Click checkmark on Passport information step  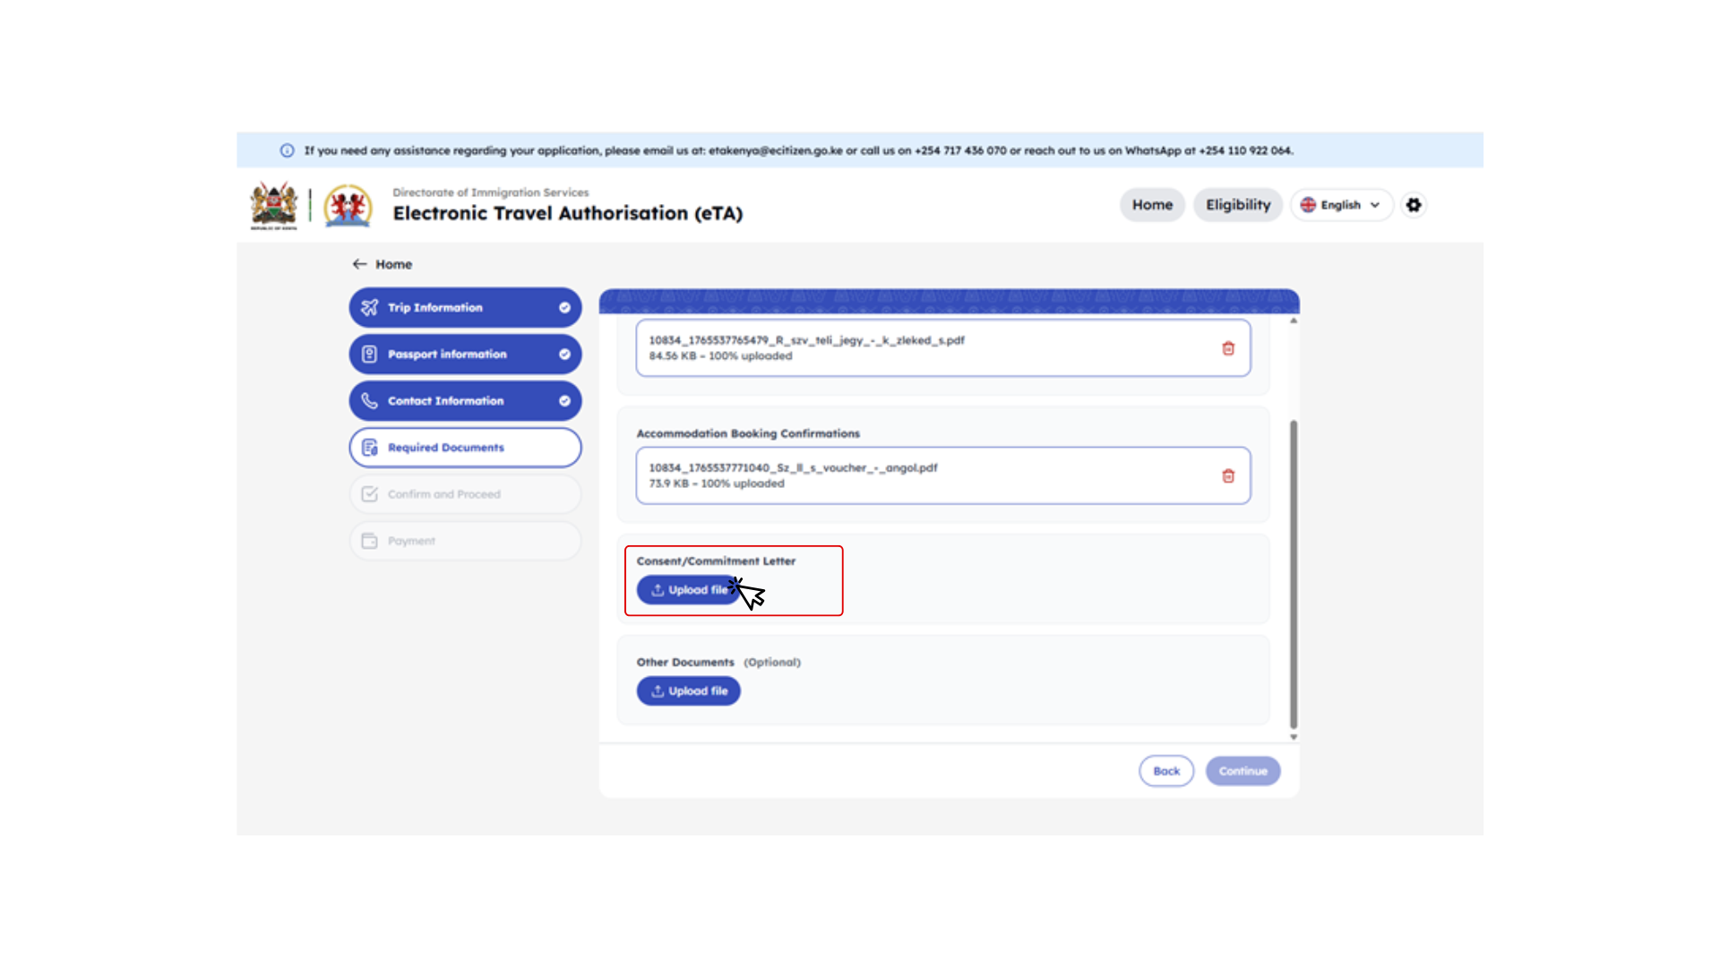tap(564, 355)
